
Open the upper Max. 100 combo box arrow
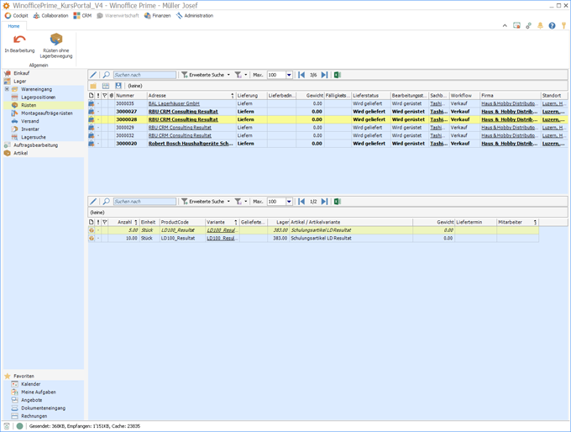[289, 75]
